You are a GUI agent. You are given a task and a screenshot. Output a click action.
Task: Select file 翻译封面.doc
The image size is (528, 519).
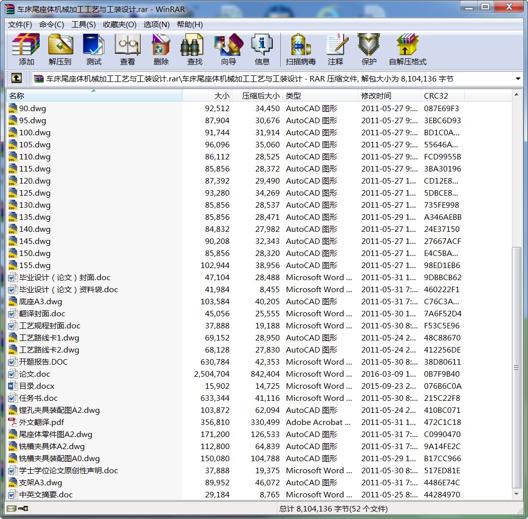pos(42,313)
